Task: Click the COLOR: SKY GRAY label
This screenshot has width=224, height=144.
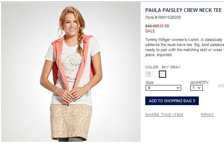Action: pyautogui.click(x=163, y=67)
